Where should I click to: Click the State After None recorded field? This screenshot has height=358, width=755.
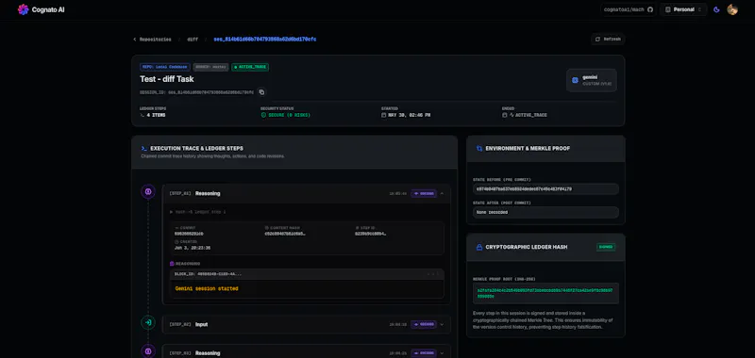pyautogui.click(x=545, y=212)
